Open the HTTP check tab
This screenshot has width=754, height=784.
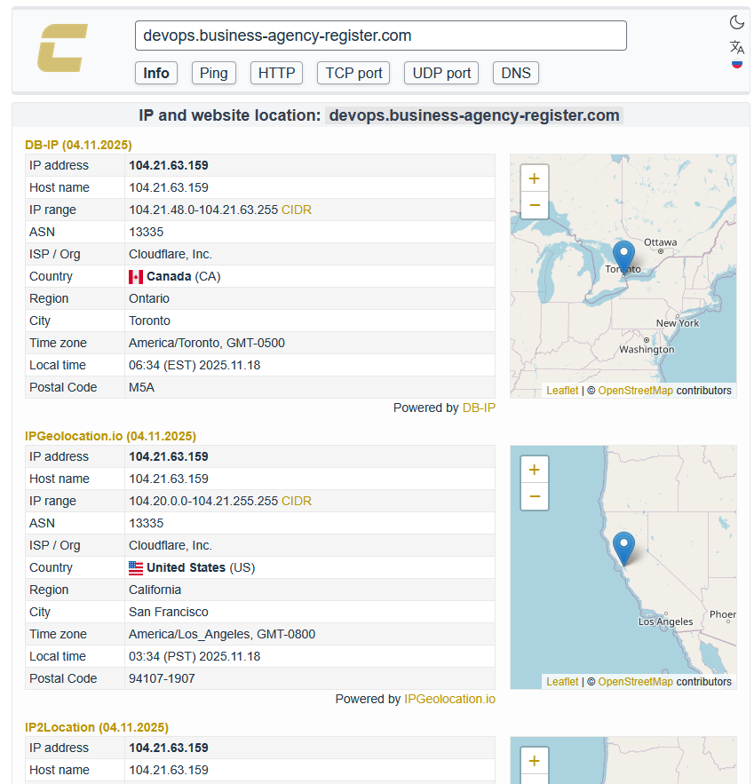(x=276, y=73)
